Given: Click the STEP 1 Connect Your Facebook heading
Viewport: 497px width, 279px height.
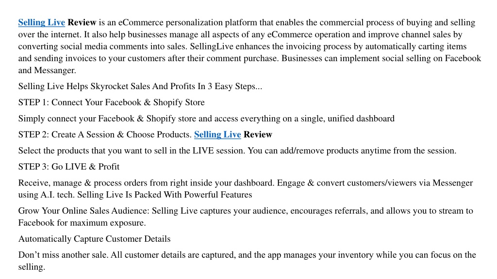Looking at the screenshot, I should 111,102.
